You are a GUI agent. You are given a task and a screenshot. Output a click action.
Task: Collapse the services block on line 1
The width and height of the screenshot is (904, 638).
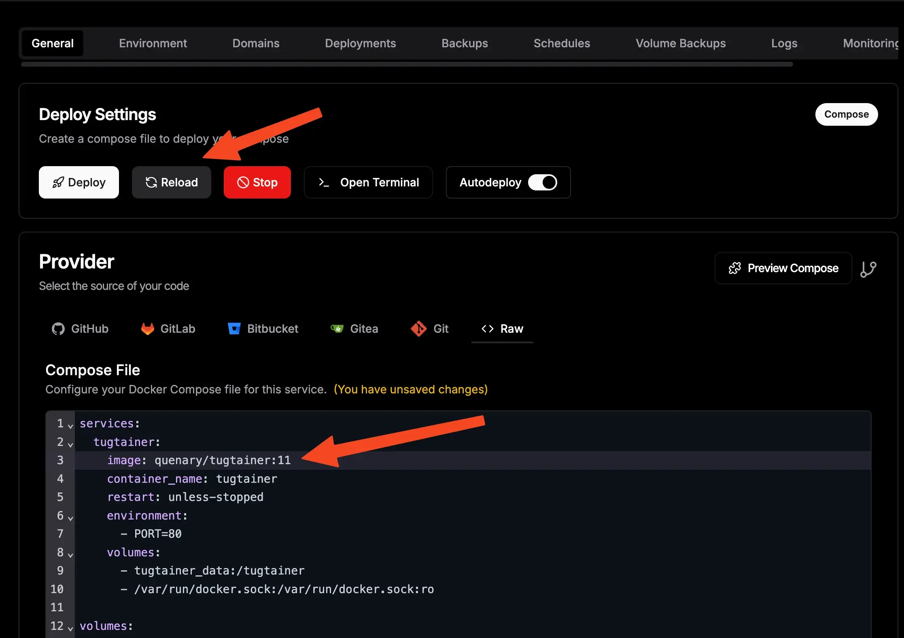pos(70,425)
